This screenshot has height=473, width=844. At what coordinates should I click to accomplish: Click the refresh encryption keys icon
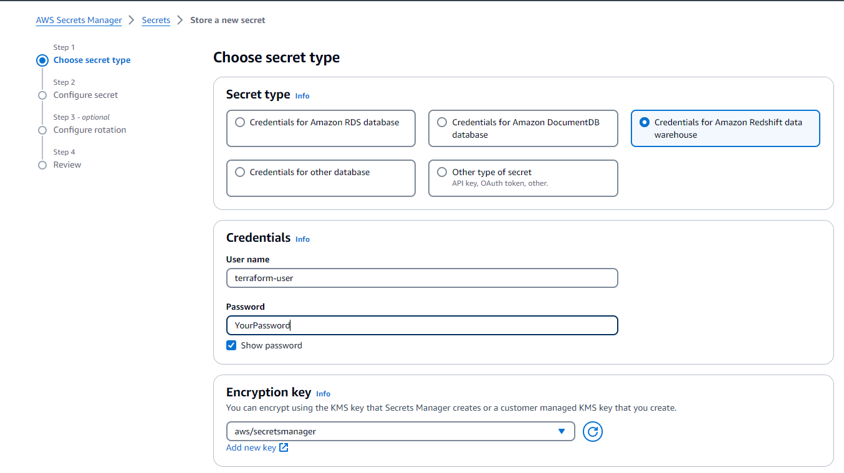[592, 431]
